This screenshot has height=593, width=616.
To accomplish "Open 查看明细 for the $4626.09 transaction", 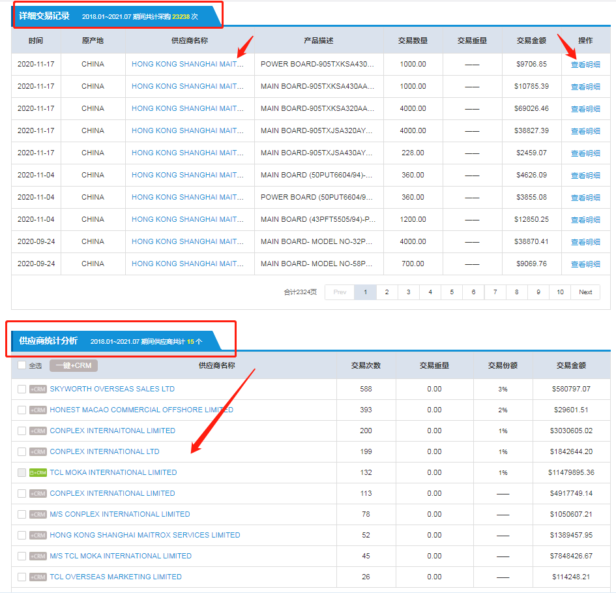I will 585,175.
